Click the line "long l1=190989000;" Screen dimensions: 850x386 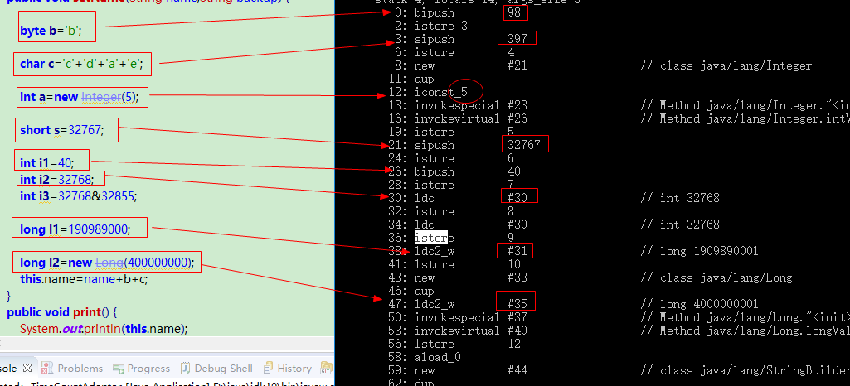(x=75, y=229)
